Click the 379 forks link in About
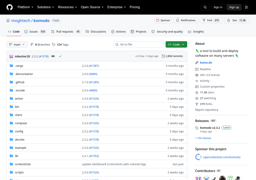The height and width of the screenshot is (180, 256). (206, 104)
